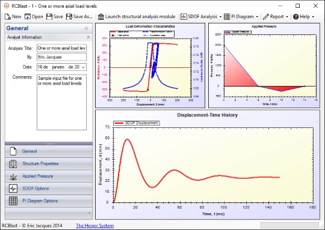Collapse the General side panel
Image resolution: width=325 pixels, height=230 pixels.
point(87,28)
